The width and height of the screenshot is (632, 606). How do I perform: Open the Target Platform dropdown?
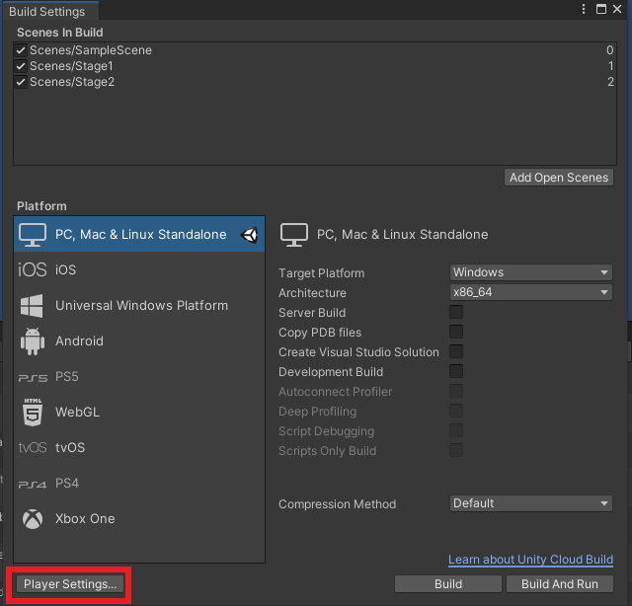(x=531, y=272)
